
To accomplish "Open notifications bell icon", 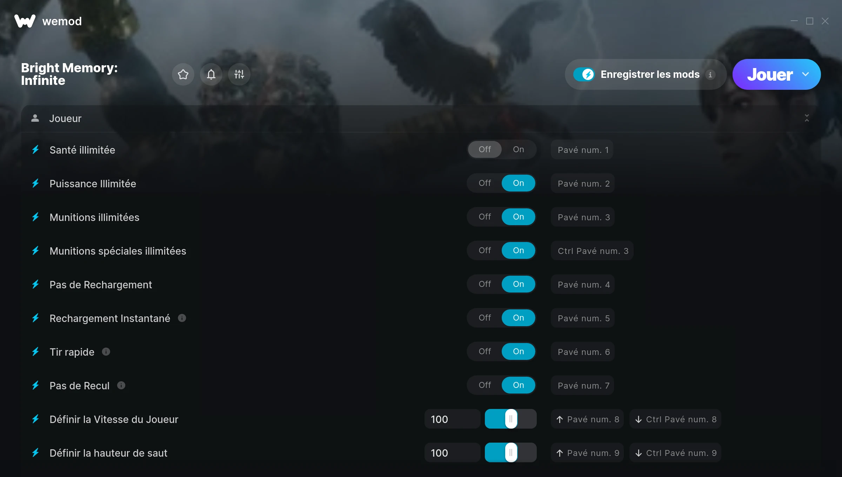I will click(211, 74).
